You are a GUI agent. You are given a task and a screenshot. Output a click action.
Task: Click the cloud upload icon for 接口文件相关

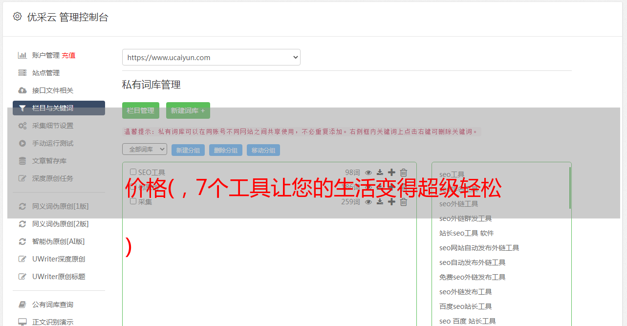pos(22,90)
